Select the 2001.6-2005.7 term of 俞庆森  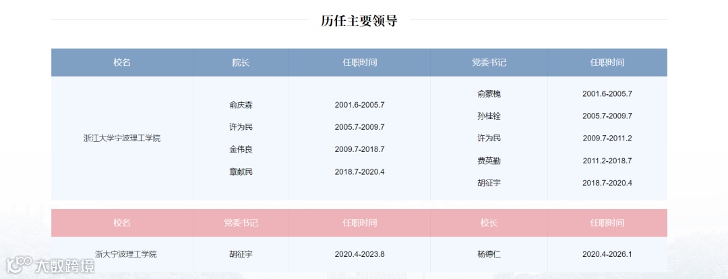359,105
